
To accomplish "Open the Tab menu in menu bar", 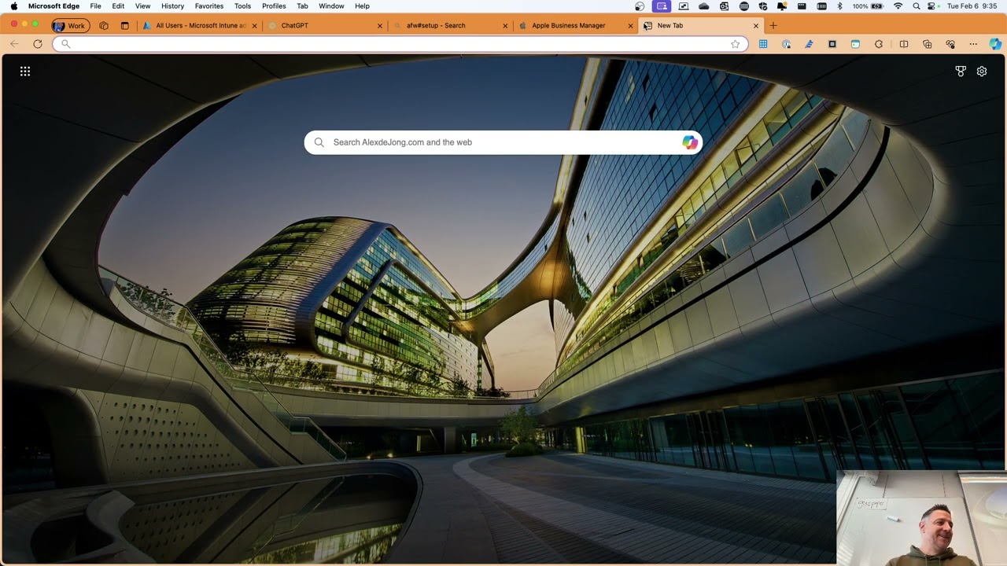I will [302, 6].
